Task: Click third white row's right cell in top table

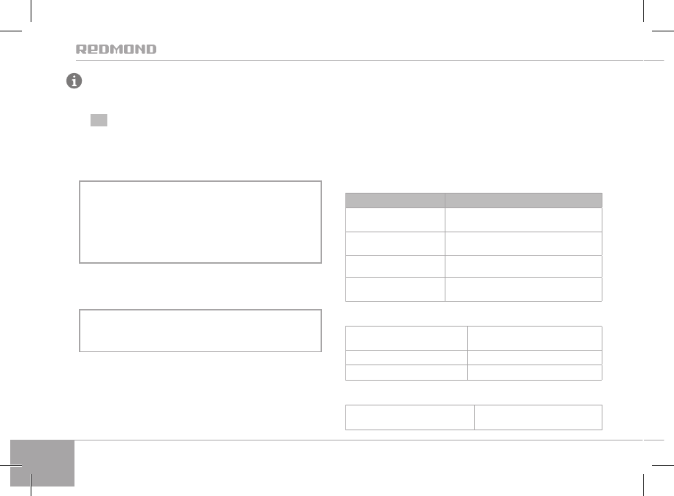Action: [x=524, y=265]
